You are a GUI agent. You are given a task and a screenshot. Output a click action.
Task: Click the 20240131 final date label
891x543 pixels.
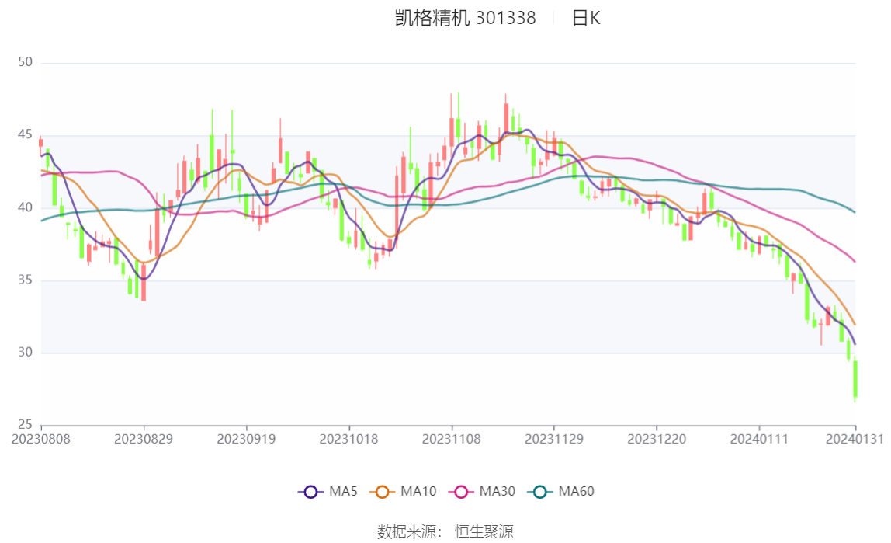tap(855, 439)
